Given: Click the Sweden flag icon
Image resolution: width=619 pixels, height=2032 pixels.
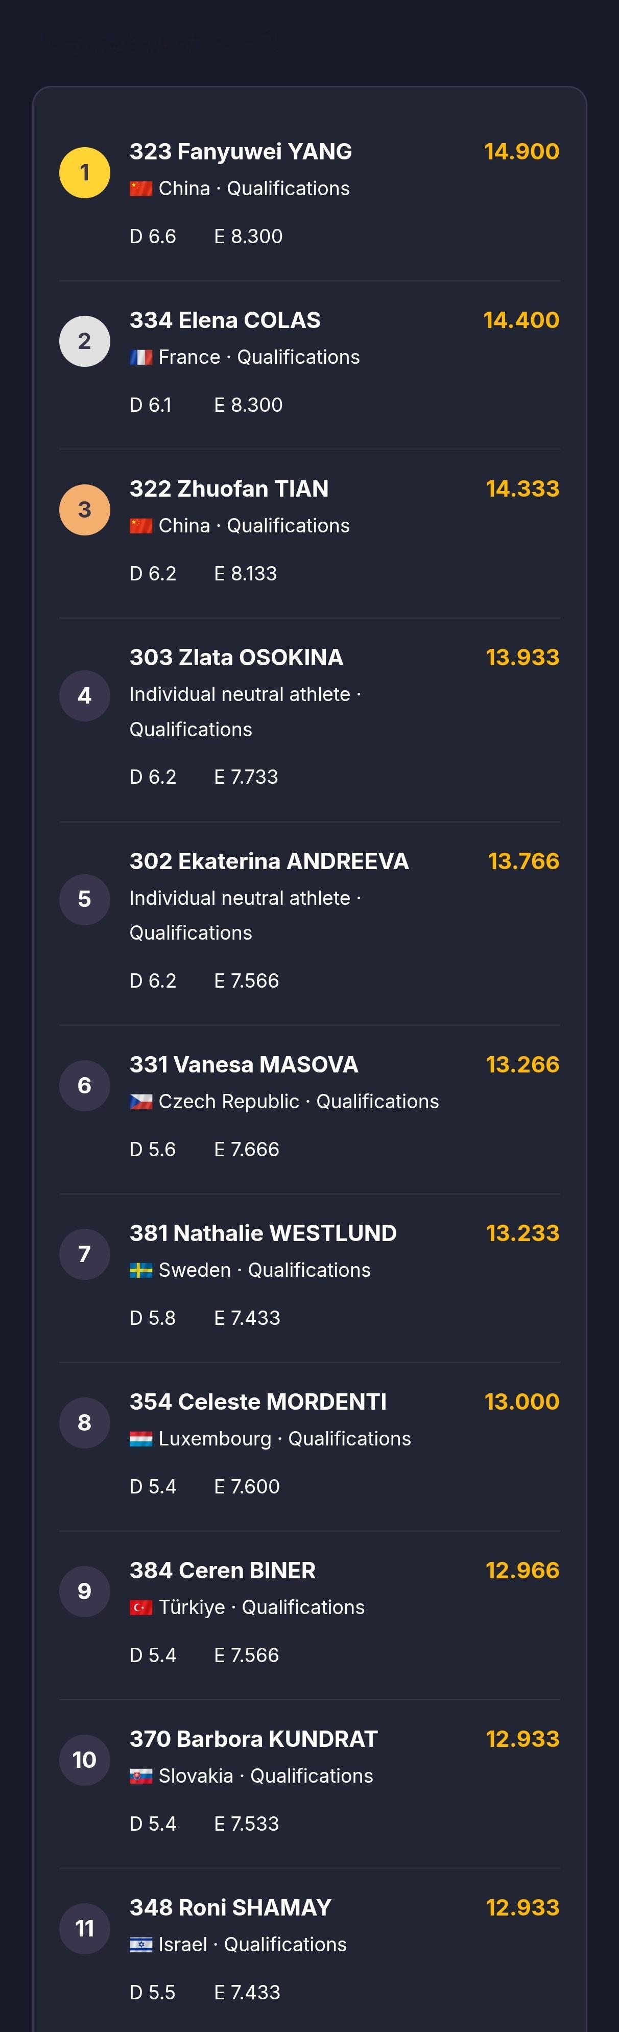Looking at the screenshot, I should pyautogui.click(x=141, y=1270).
